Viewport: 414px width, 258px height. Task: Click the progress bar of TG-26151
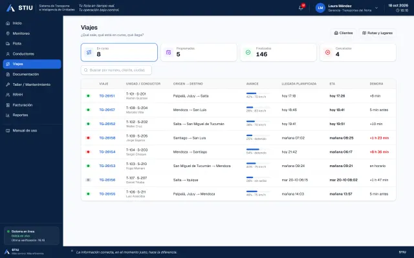coord(258,93)
